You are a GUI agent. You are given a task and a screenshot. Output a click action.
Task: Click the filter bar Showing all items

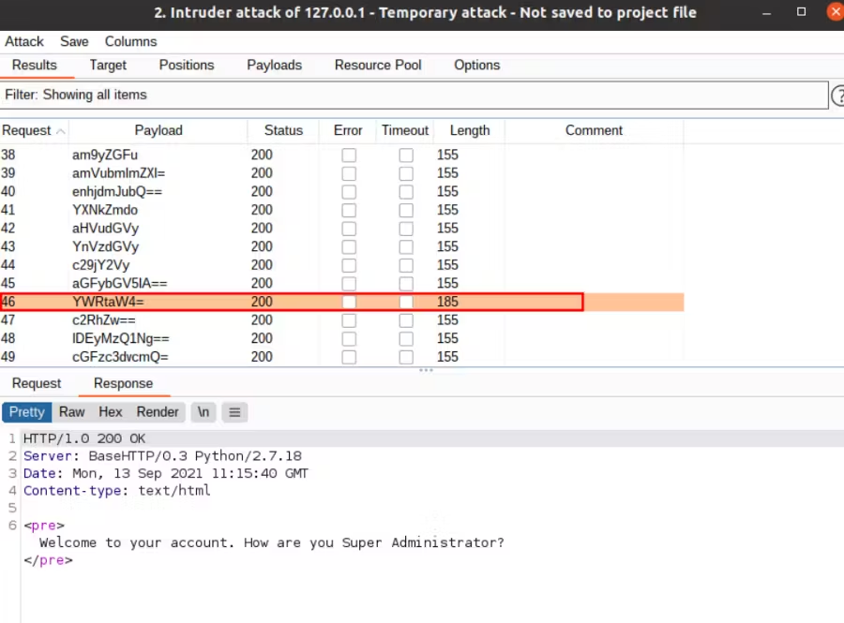414,96
